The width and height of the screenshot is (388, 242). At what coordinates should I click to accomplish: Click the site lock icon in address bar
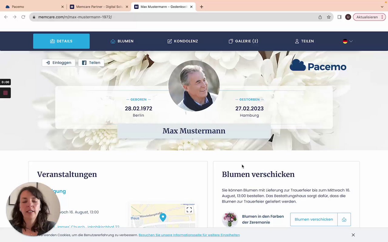click(x=34, y=17)
